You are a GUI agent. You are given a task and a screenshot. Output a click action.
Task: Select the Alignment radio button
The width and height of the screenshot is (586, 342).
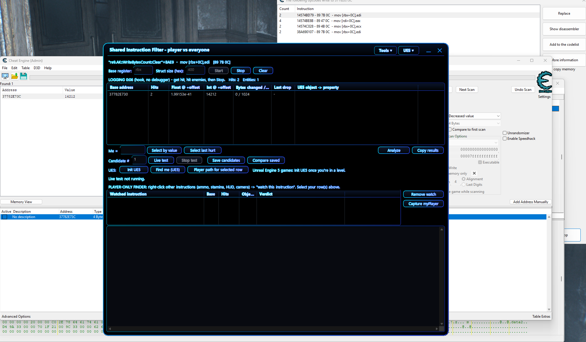point(463,179)
